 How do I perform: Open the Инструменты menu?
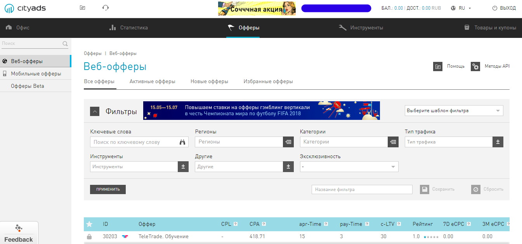click(361, 28)
